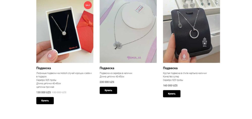
Task: Click the purple Hamsa_uz watermark
Action: pyautogui.click(x=134, y=58)
